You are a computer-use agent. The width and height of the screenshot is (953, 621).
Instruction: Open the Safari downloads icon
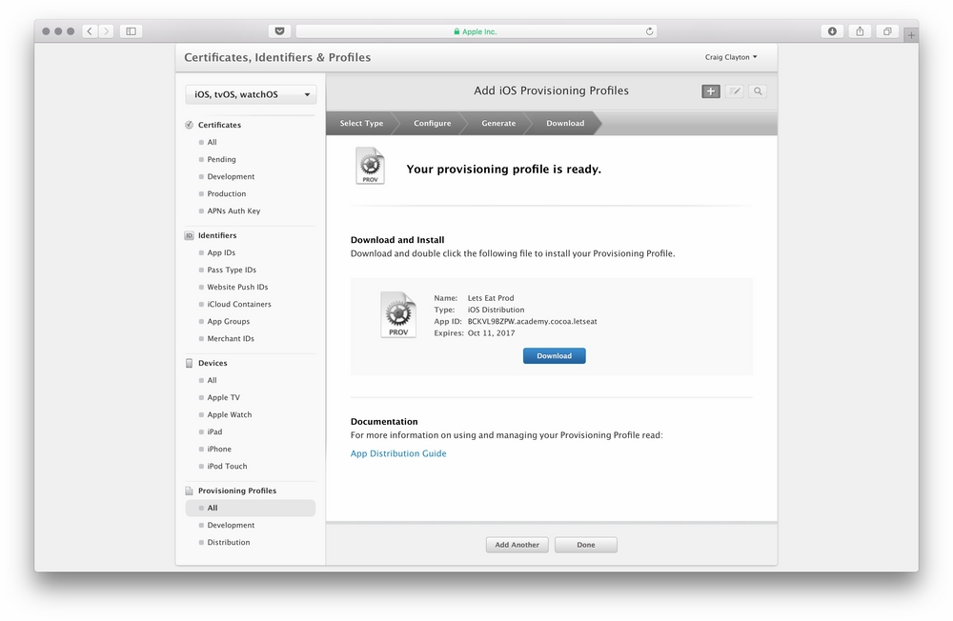(x=832, y=31)
